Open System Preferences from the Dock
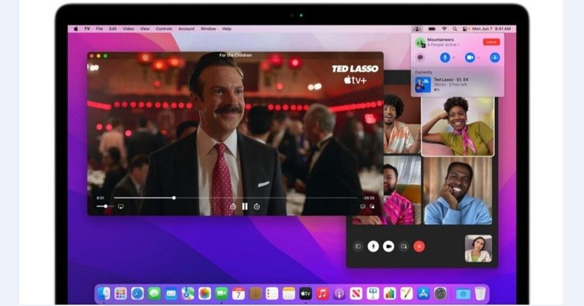The height and width of the screenshot is (306, 584). click(440, 294)
